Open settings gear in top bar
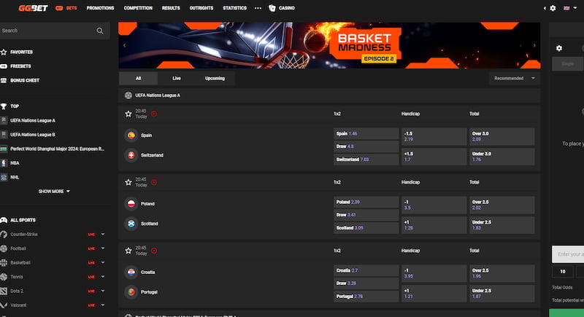Screen dimensions: 584x317 553,8
